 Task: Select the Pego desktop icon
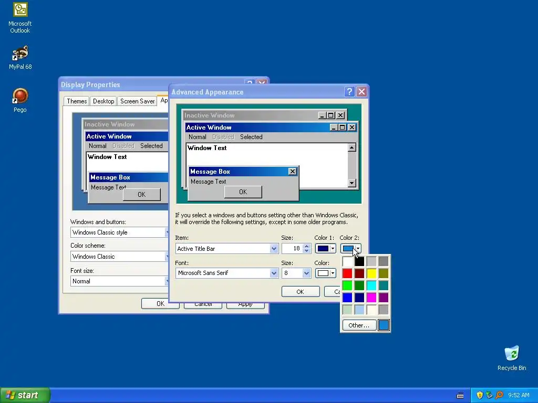pyautogui.click(x=20, y=100)
